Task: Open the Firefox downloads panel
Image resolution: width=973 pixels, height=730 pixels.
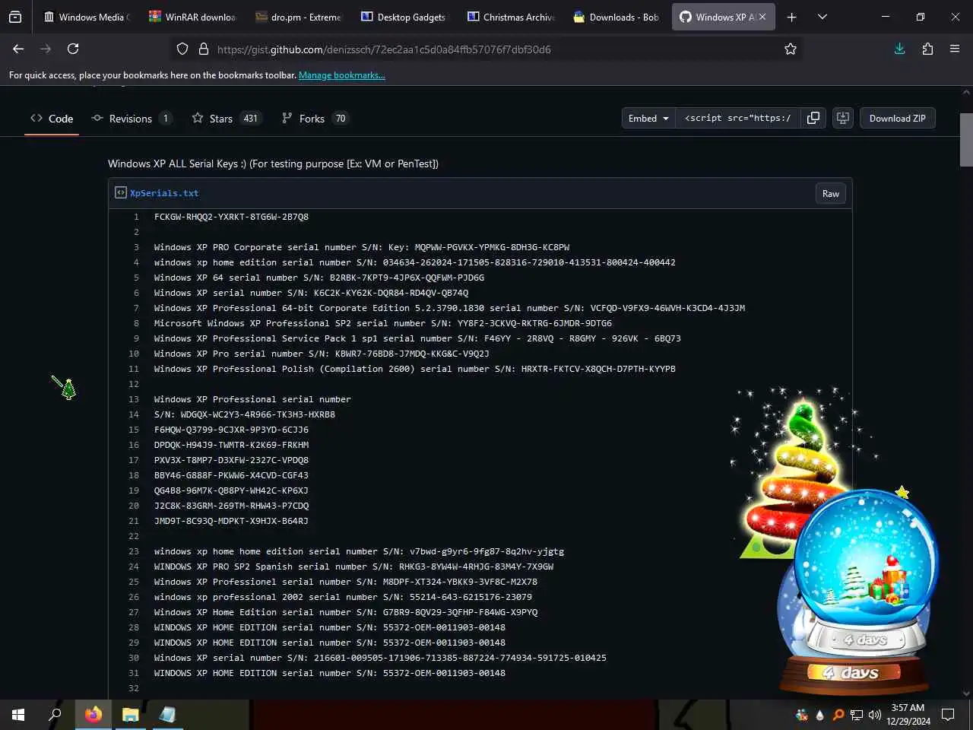Action: point(899,49)
